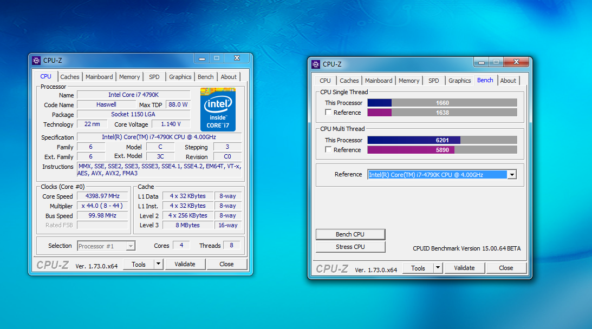Click Threads count value 8

[231, 245]
